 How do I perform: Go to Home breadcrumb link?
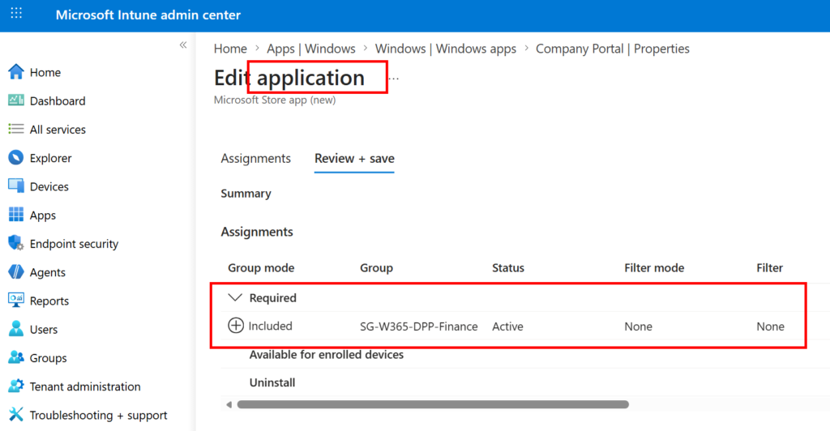click(230, 49)
